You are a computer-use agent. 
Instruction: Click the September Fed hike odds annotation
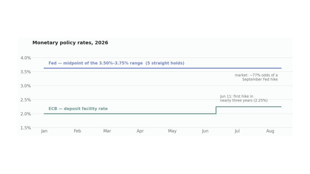click(256, 77)
